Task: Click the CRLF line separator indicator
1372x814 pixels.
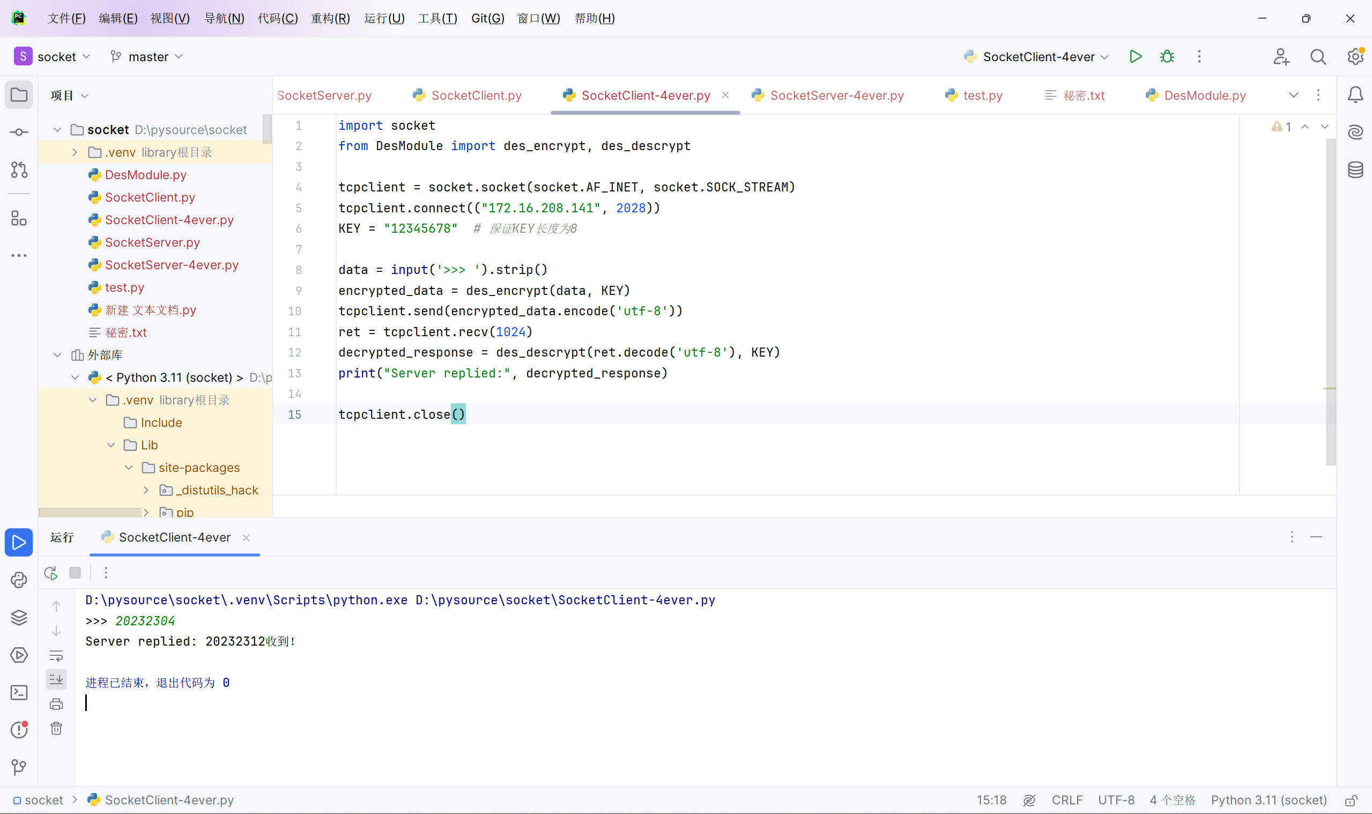Action: [1066, 800]
